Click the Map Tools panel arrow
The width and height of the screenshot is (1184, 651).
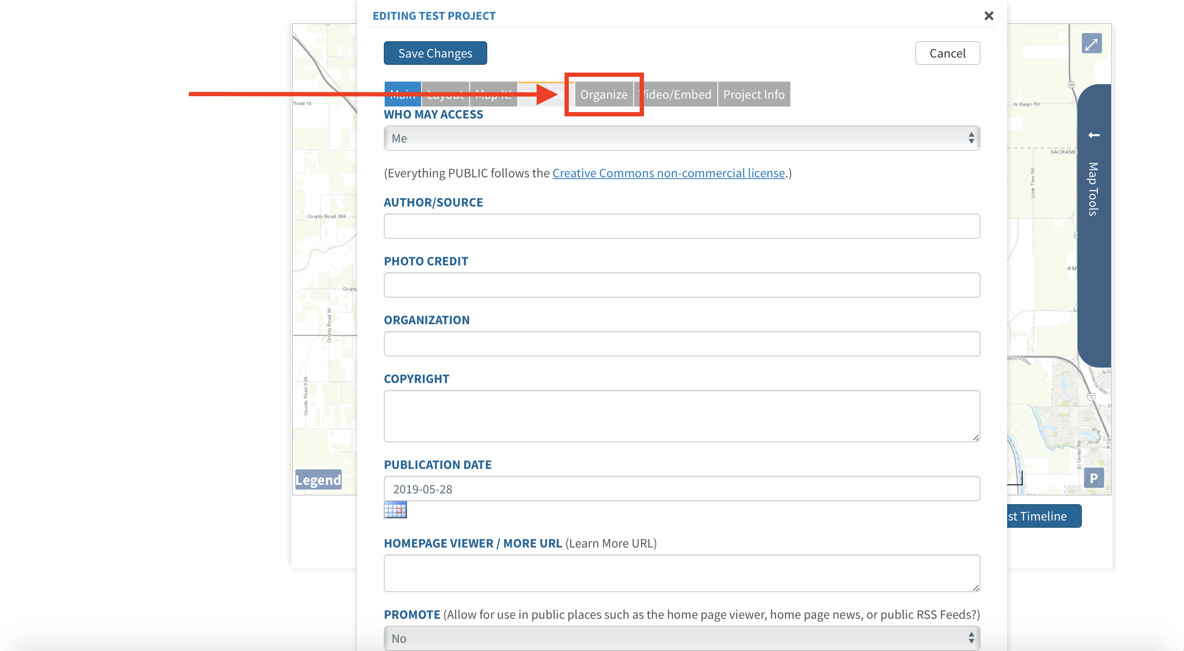(1094, 135)
